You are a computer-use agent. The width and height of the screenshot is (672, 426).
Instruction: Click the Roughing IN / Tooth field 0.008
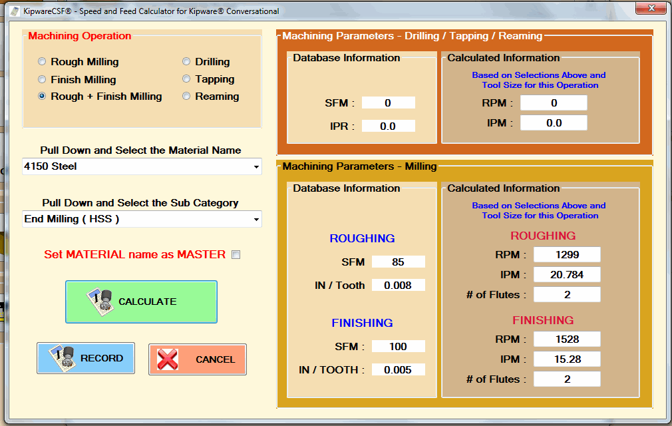point(398,285)
